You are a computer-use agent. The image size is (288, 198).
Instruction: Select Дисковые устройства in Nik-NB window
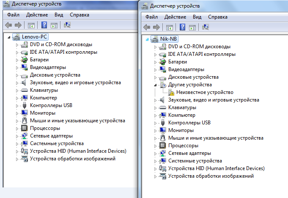(x=193, y=77)
